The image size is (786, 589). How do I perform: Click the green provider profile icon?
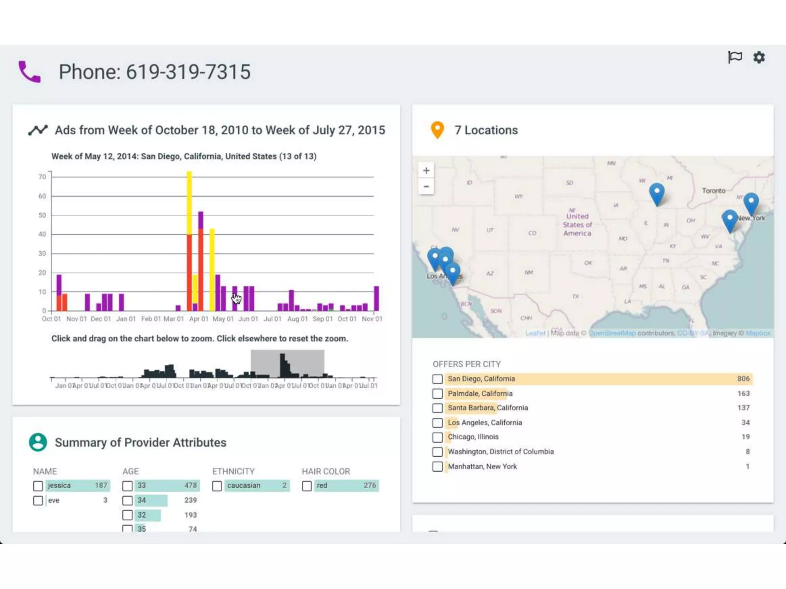pyautogui.click(x=38, y=442)
